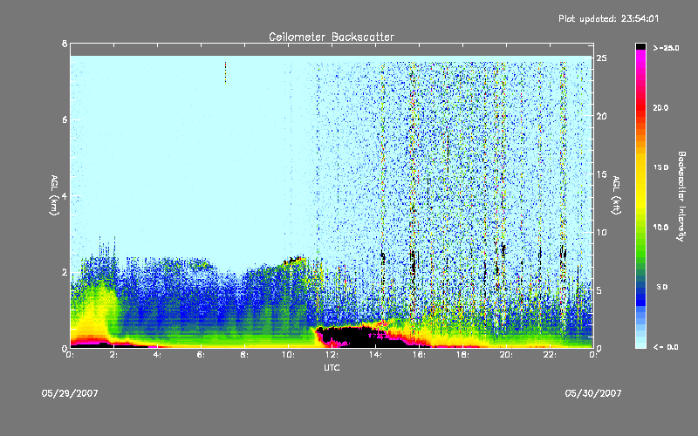Click the "2" tick on km axis
The width and height of the screenshot is (698, 436).
coord(65,272)
